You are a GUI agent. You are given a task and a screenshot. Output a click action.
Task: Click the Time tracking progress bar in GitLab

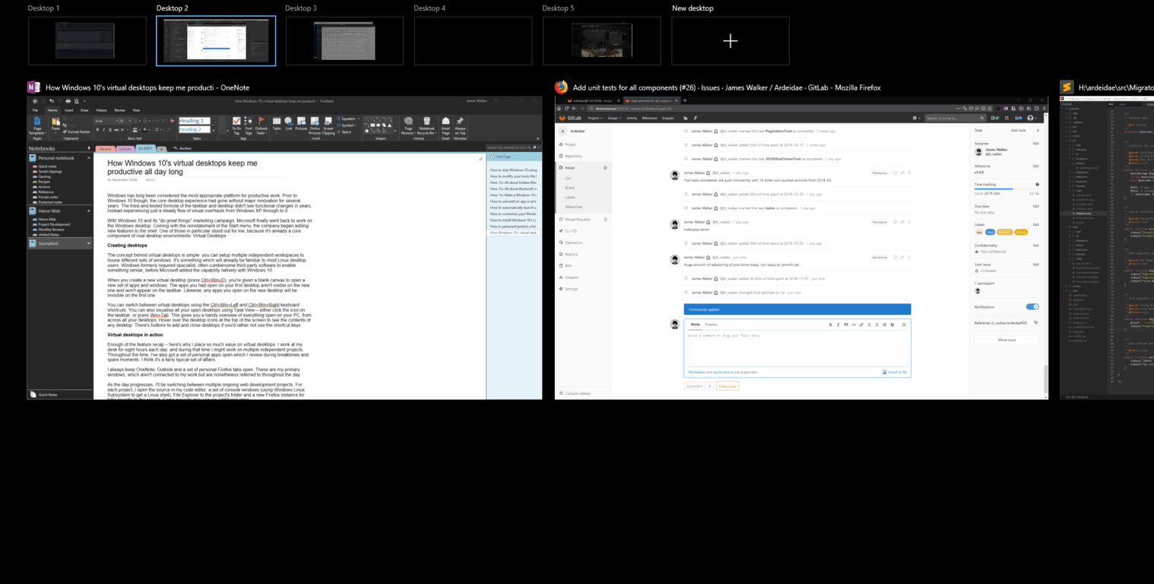tap(1007, 189)
